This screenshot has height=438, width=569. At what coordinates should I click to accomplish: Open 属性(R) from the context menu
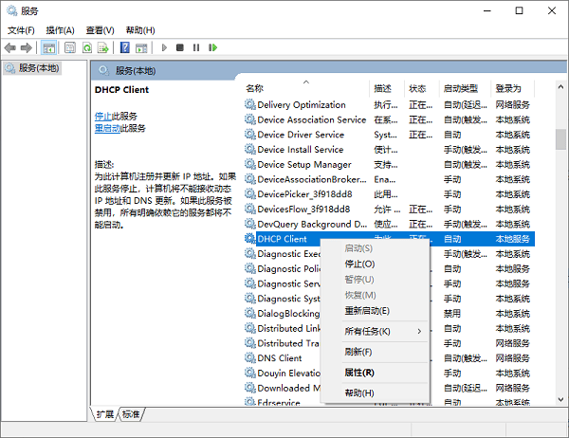tap(359, 373)
